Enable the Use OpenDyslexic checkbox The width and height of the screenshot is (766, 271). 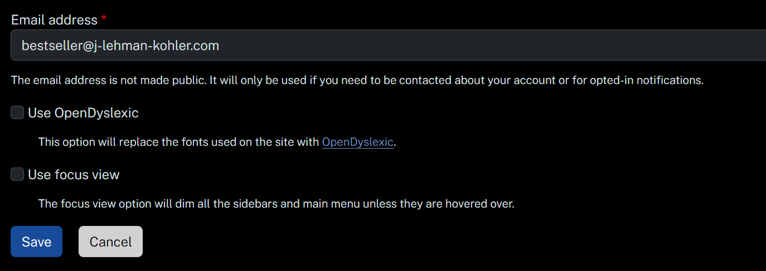[18, 112]
